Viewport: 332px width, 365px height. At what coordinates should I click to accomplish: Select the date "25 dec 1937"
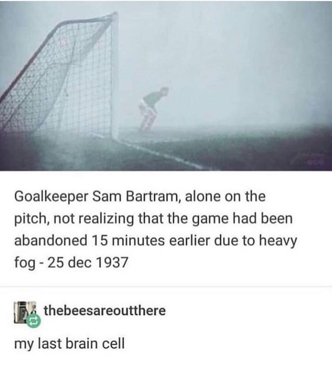[x=88, y=262]
